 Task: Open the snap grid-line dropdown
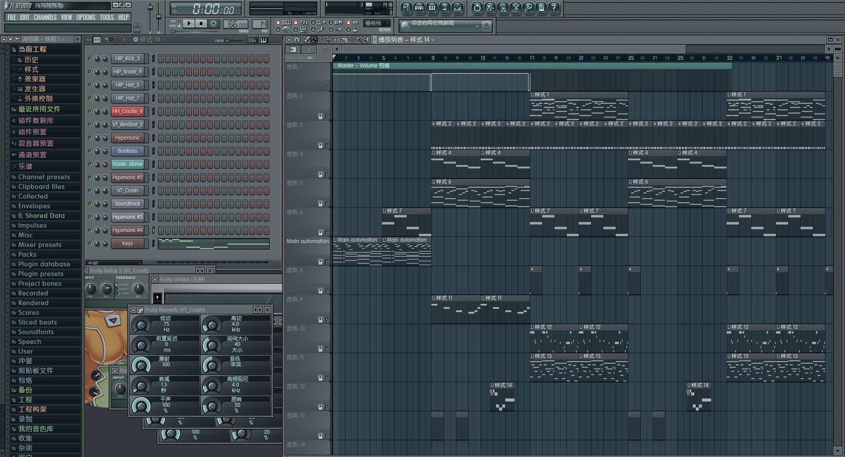(x=377, y=23)
